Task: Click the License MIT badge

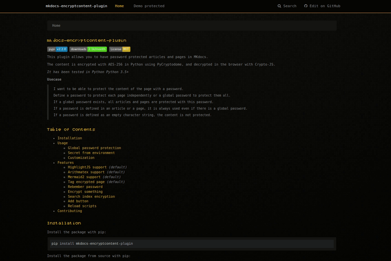Action: click(x=119, y=49)
